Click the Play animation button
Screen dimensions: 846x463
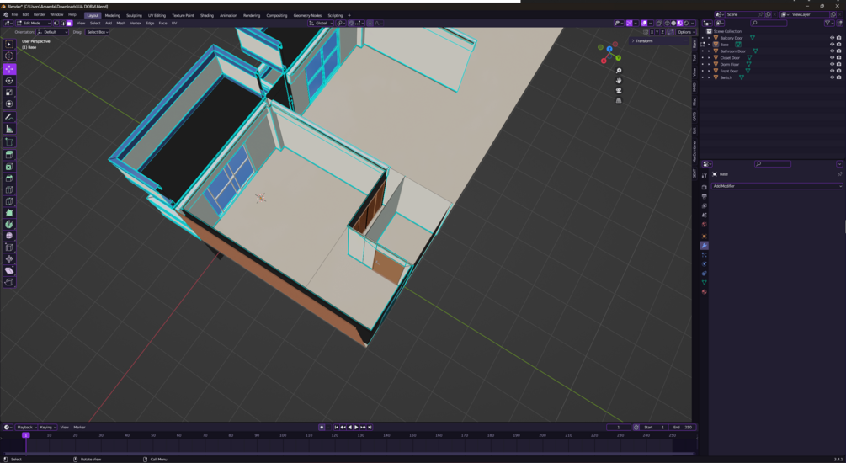pyautogui.click(x=356, y=428)
